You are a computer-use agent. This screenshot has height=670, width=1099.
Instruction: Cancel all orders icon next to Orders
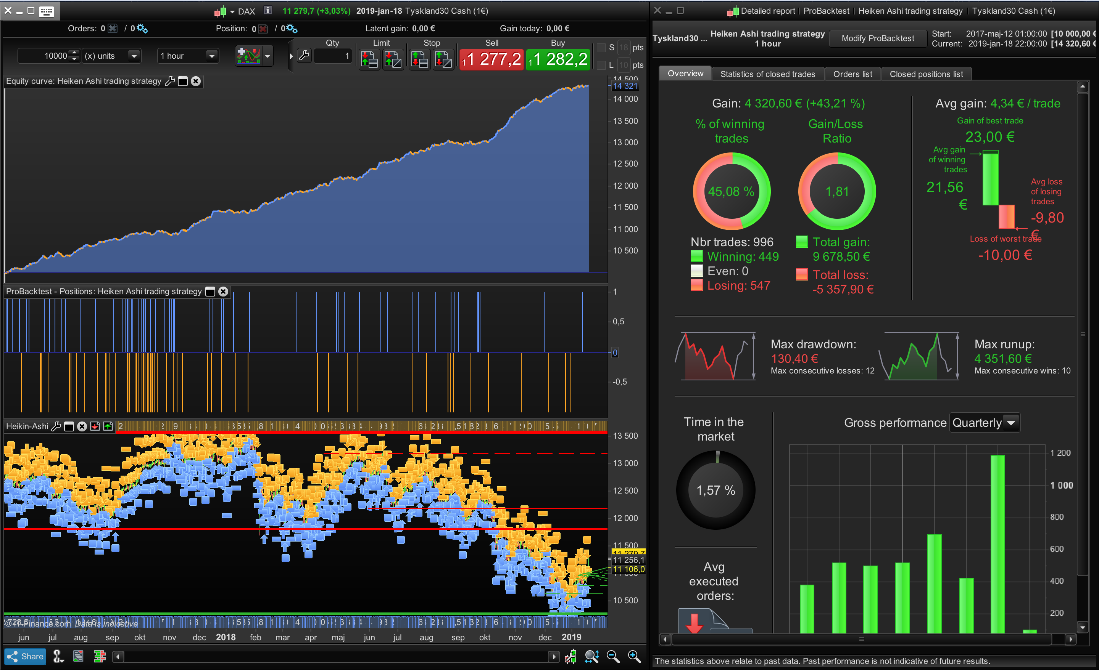coord(113,29)
